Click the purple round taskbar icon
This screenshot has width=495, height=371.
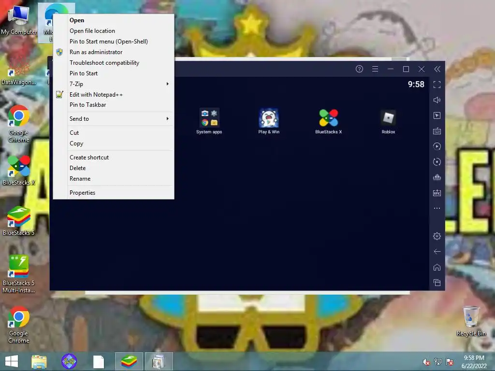point(69,361)
